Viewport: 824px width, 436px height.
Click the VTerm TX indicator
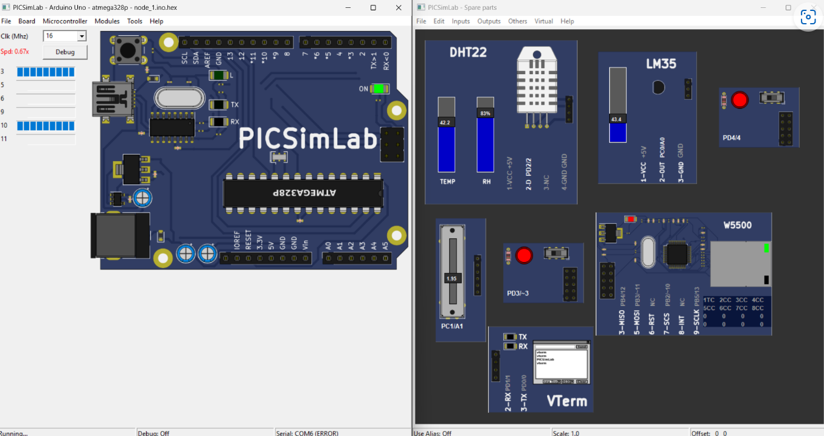(510, 336)
